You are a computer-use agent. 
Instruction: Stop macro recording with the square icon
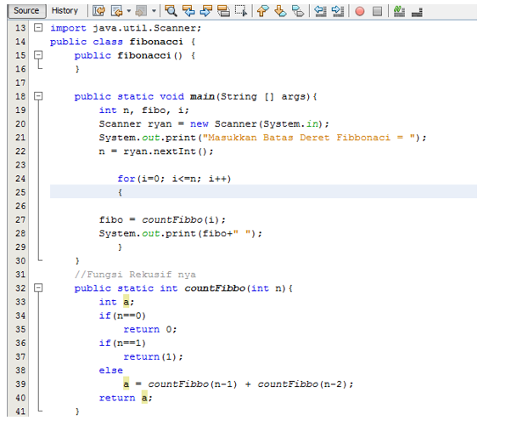point(377,11)
